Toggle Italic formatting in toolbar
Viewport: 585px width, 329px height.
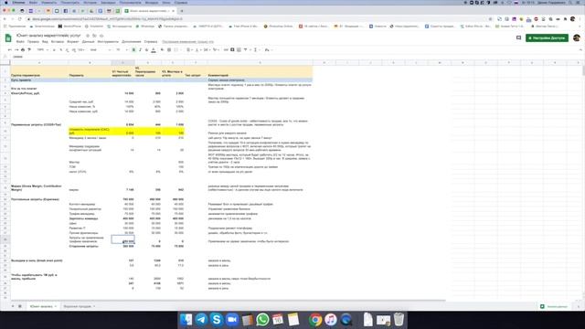pos(140,49)
